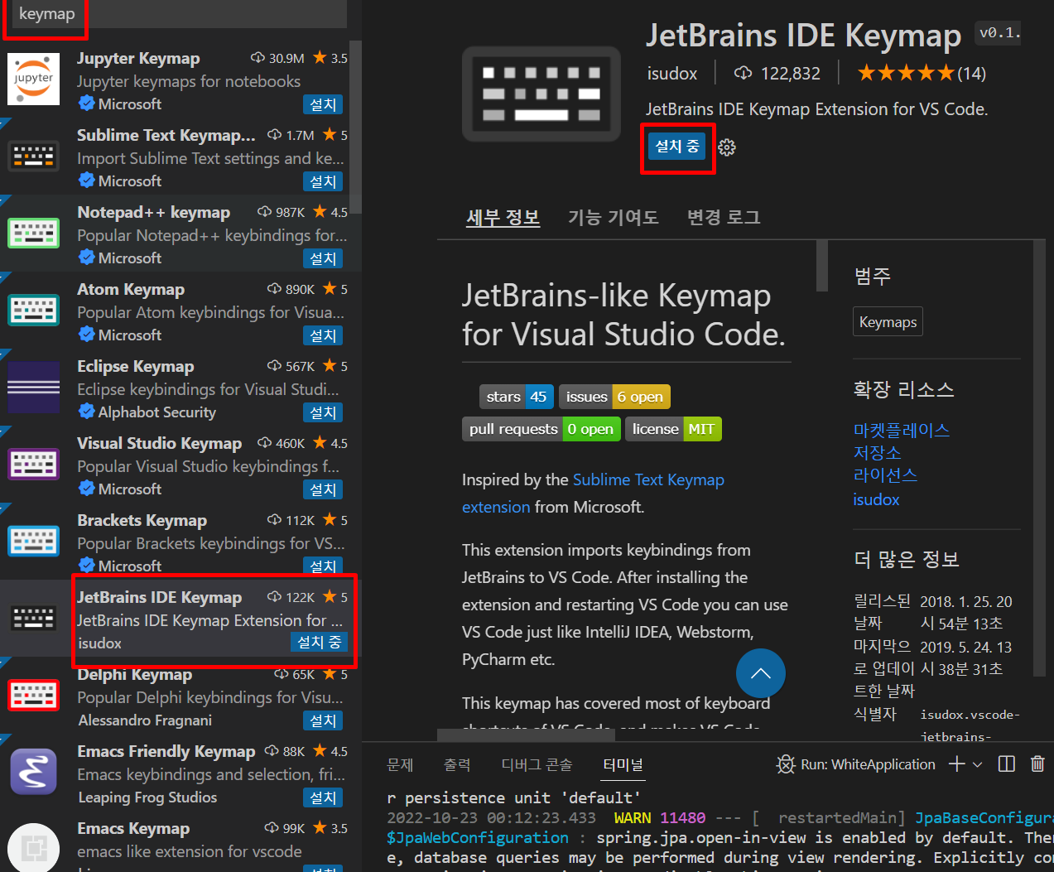1054x872 pixels.
Task: Click the isudox publisher name in header
Action: click(x=672, y=74)
